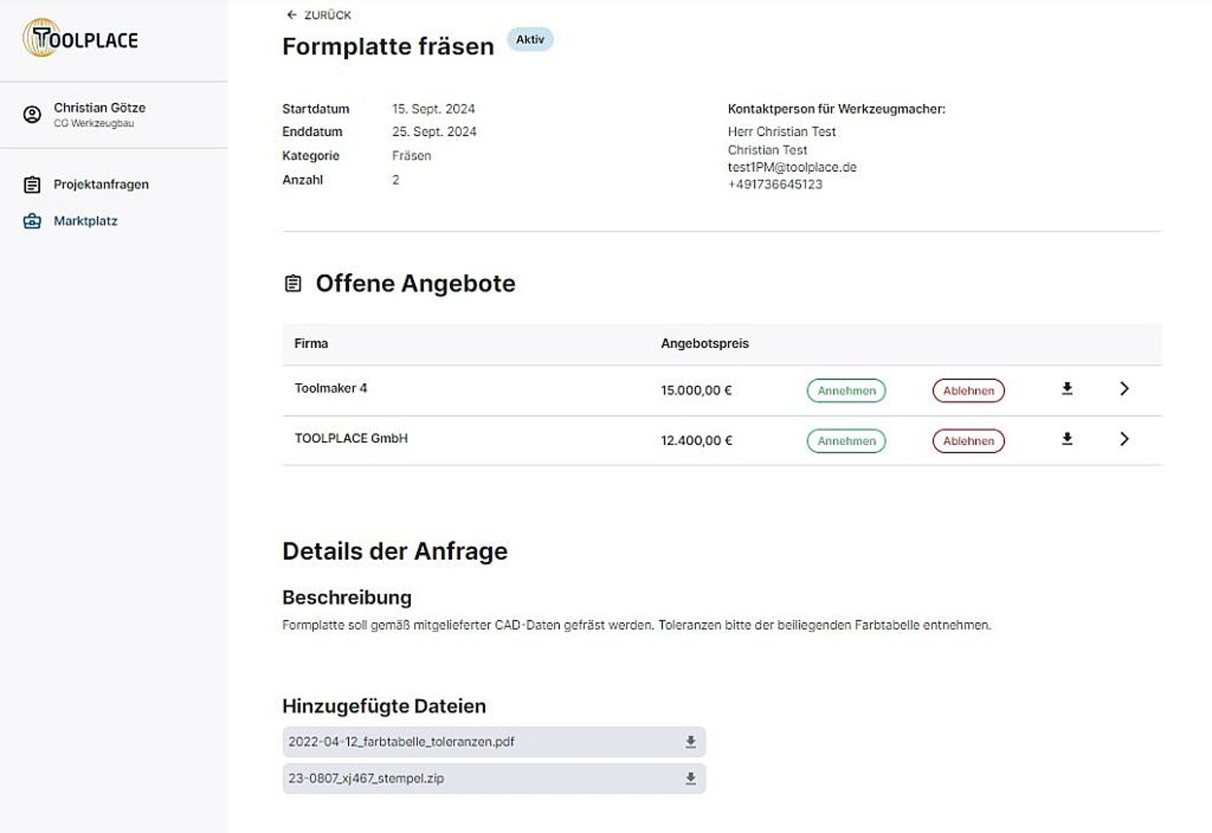Download the Toolmaker 4 offer document
This screenshot has width=1212, height=833.
tap(1067, 389)
